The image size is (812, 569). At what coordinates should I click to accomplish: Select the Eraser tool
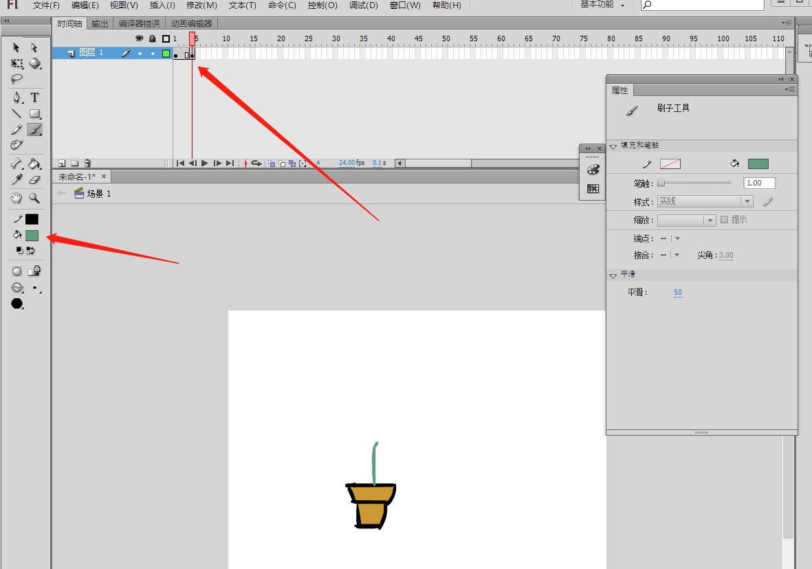pyautogui.click(x=34, y=179)
